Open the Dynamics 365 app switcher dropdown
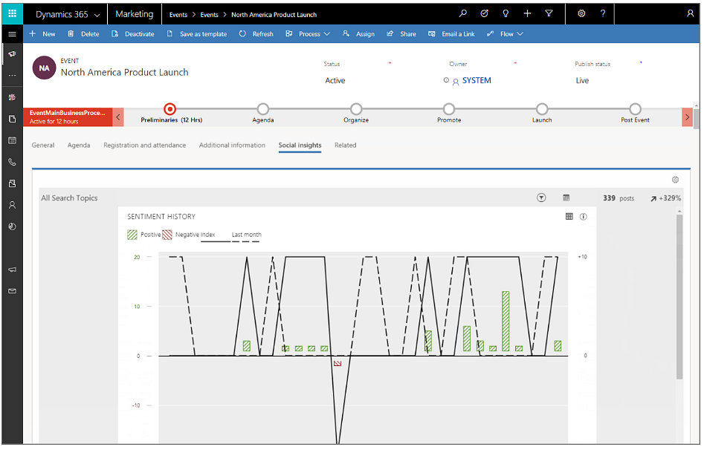The image size is (707, 450). click(x=68, y=14)
